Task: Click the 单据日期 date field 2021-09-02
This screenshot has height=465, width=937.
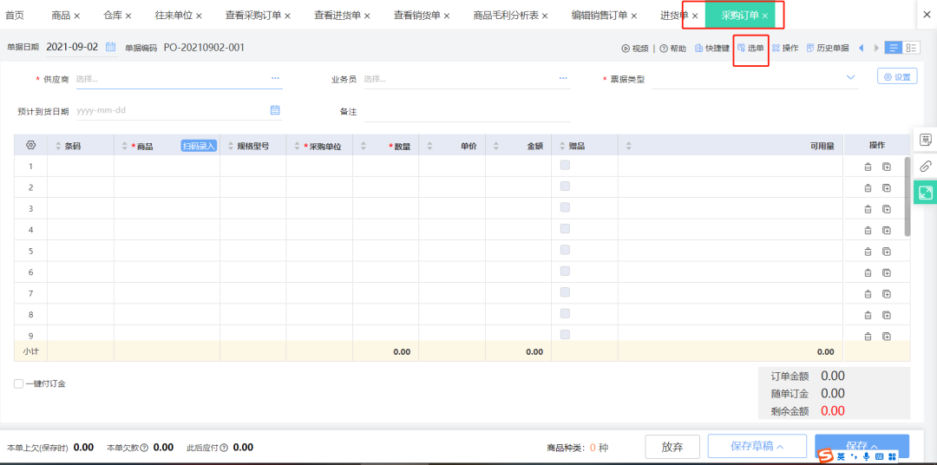Action: click(72, 47)
